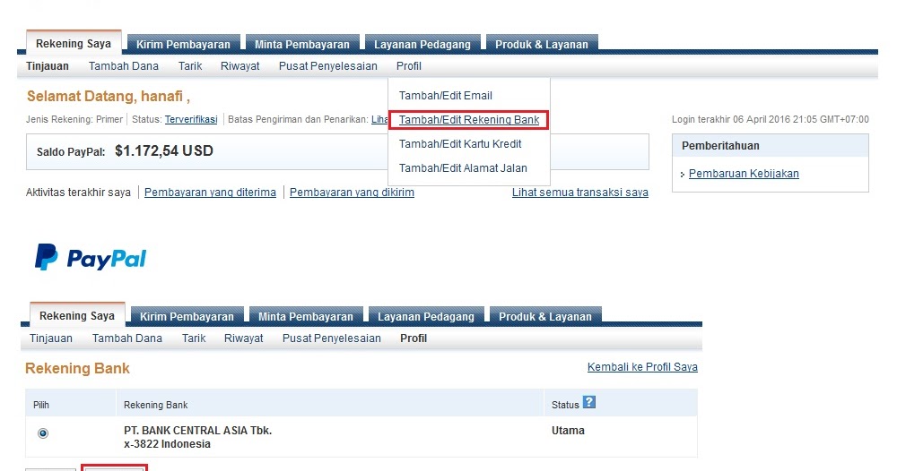The image size is (897, 471).
Task: Select Tarik submenu on the Selamat Datang page
Action: point(190,66)
